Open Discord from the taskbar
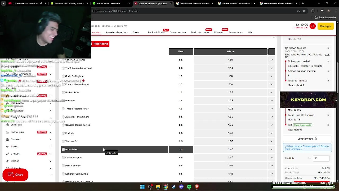Screen dimensions: 339x191 click(181, 187)
